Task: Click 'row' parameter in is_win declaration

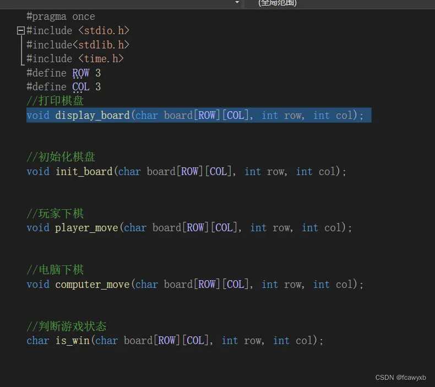Action: point(252,341)
